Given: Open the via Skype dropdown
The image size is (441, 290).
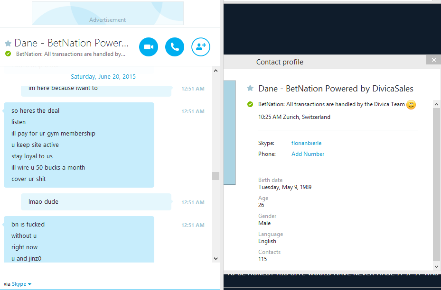Looking at the screenshot, I should [22, 284].
